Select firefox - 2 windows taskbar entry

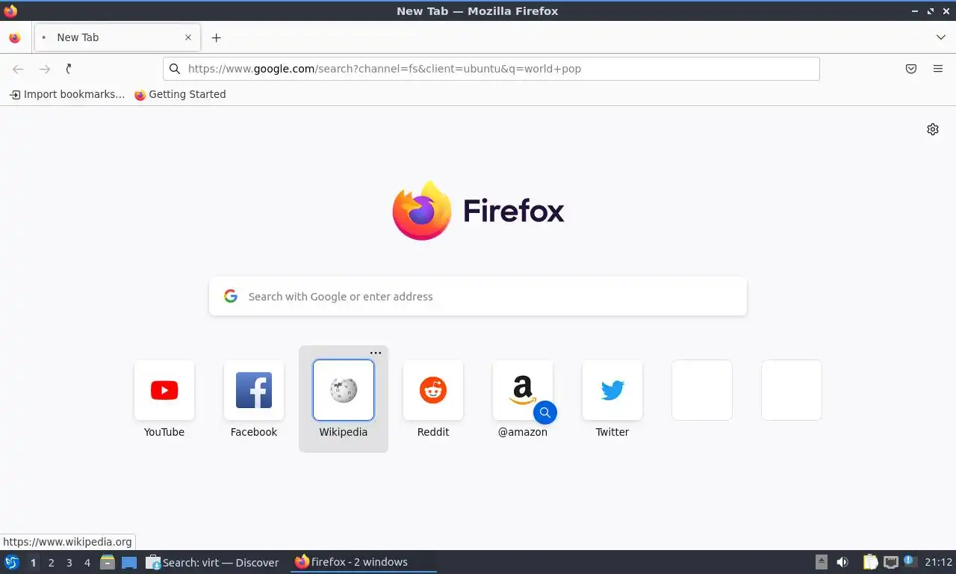pos(363,562)
